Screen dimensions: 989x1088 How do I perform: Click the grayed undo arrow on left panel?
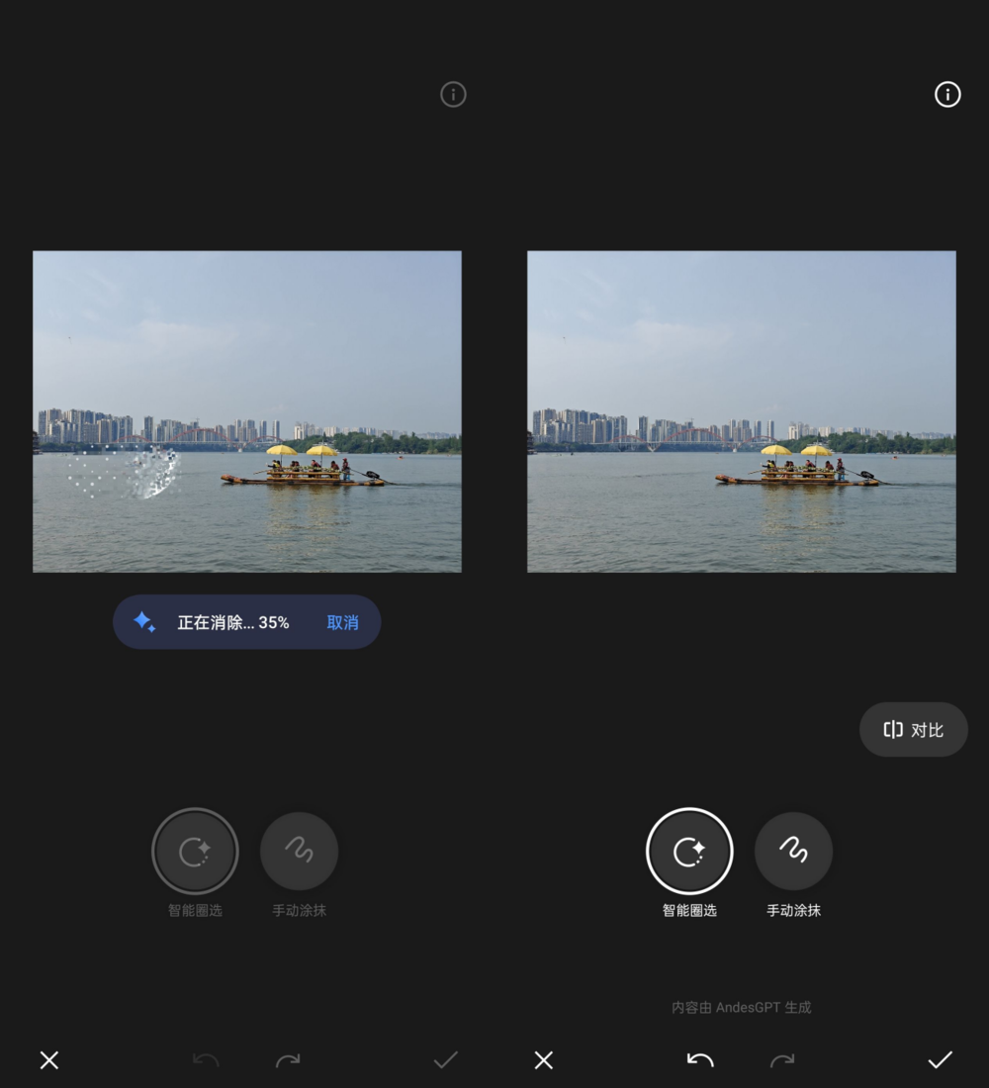coord(204,1059)
